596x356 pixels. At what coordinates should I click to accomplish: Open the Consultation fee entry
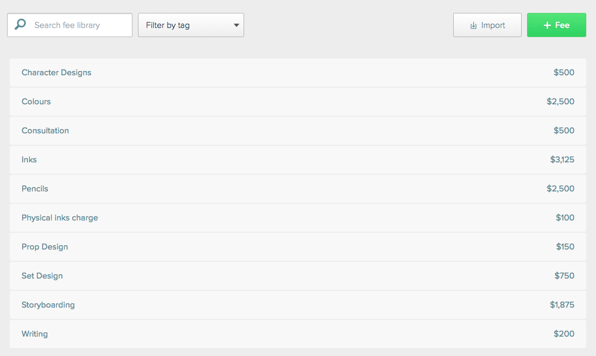[45, 131]
